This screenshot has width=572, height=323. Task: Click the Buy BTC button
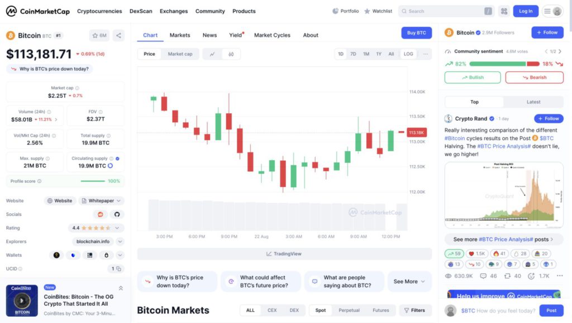(416, 32)
